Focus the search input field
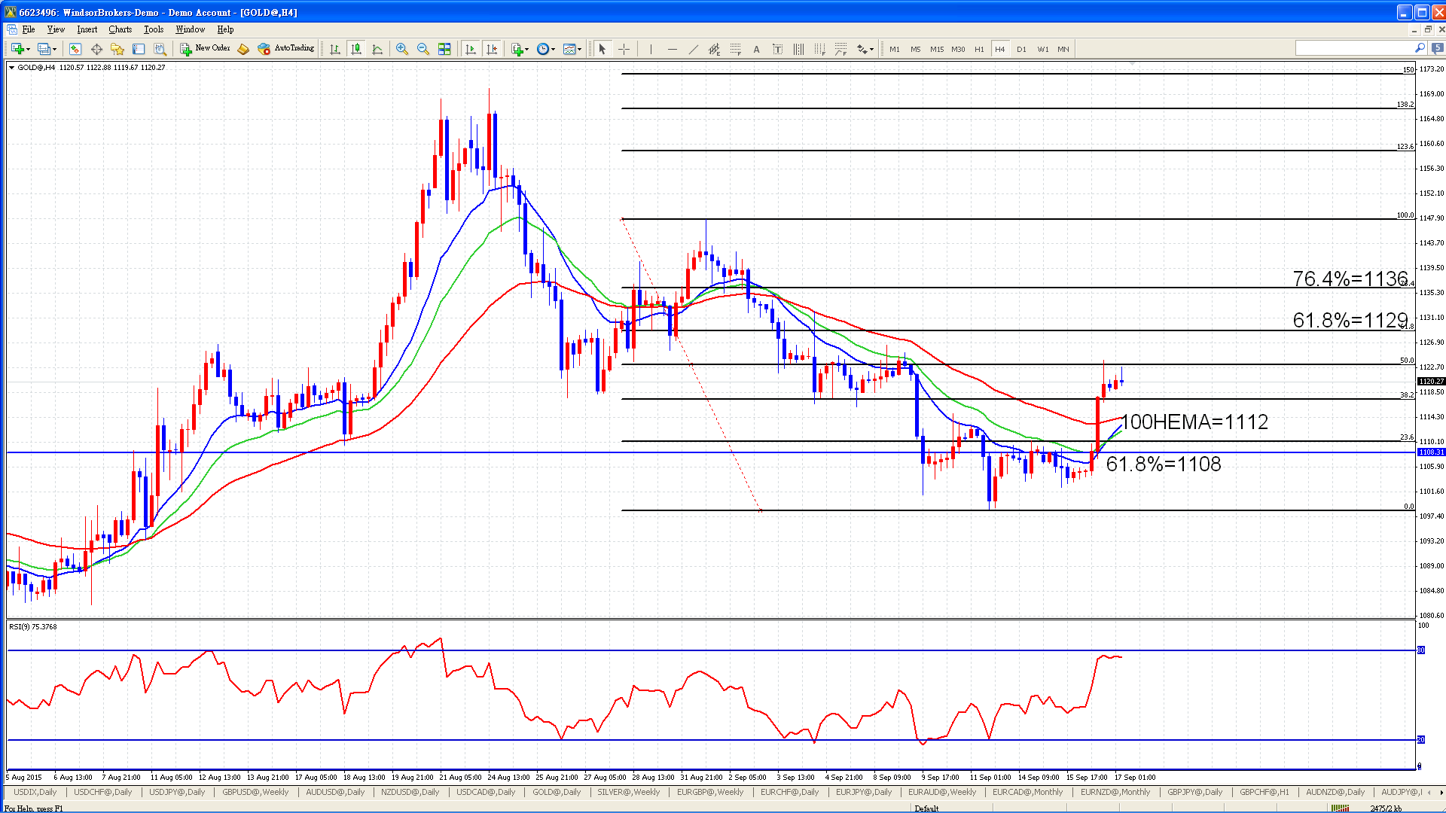Image resolution: width=1446 pixels, height=813 pixels. click(x=1355, y=48)
